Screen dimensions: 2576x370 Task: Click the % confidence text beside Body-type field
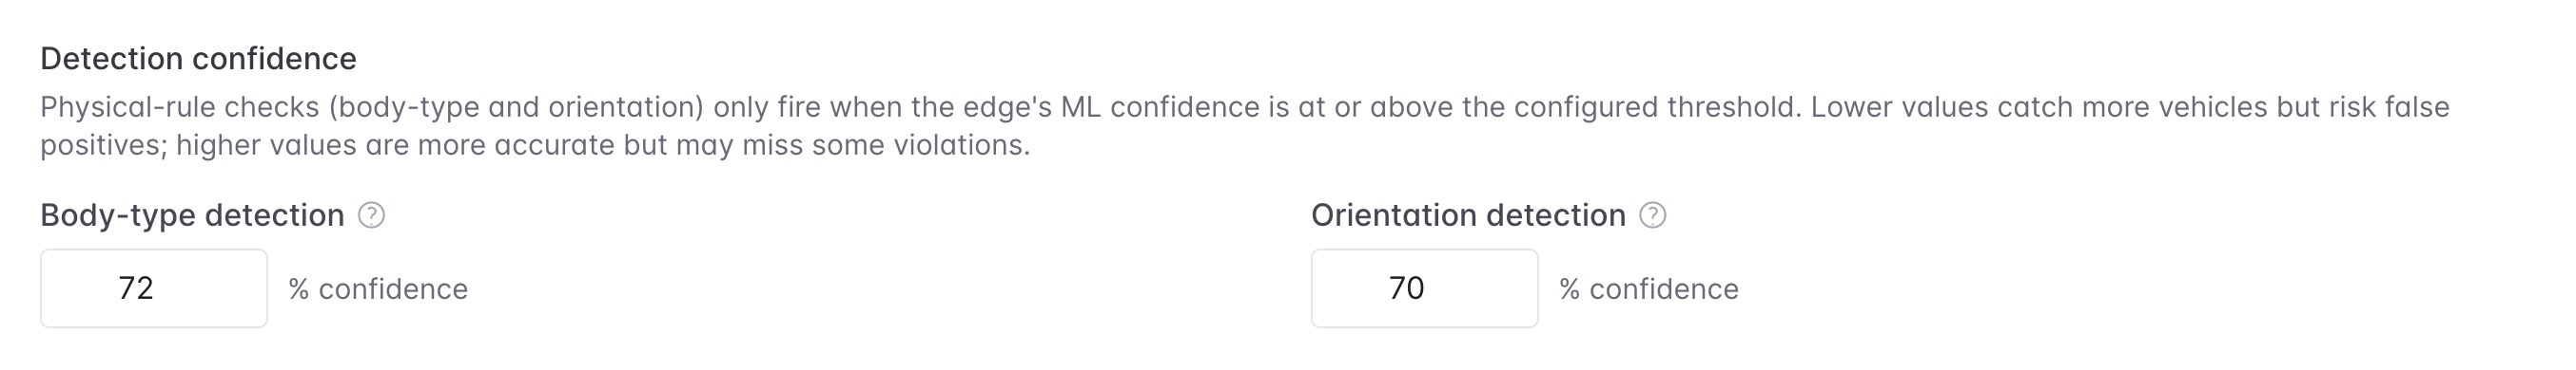(378, 289)
